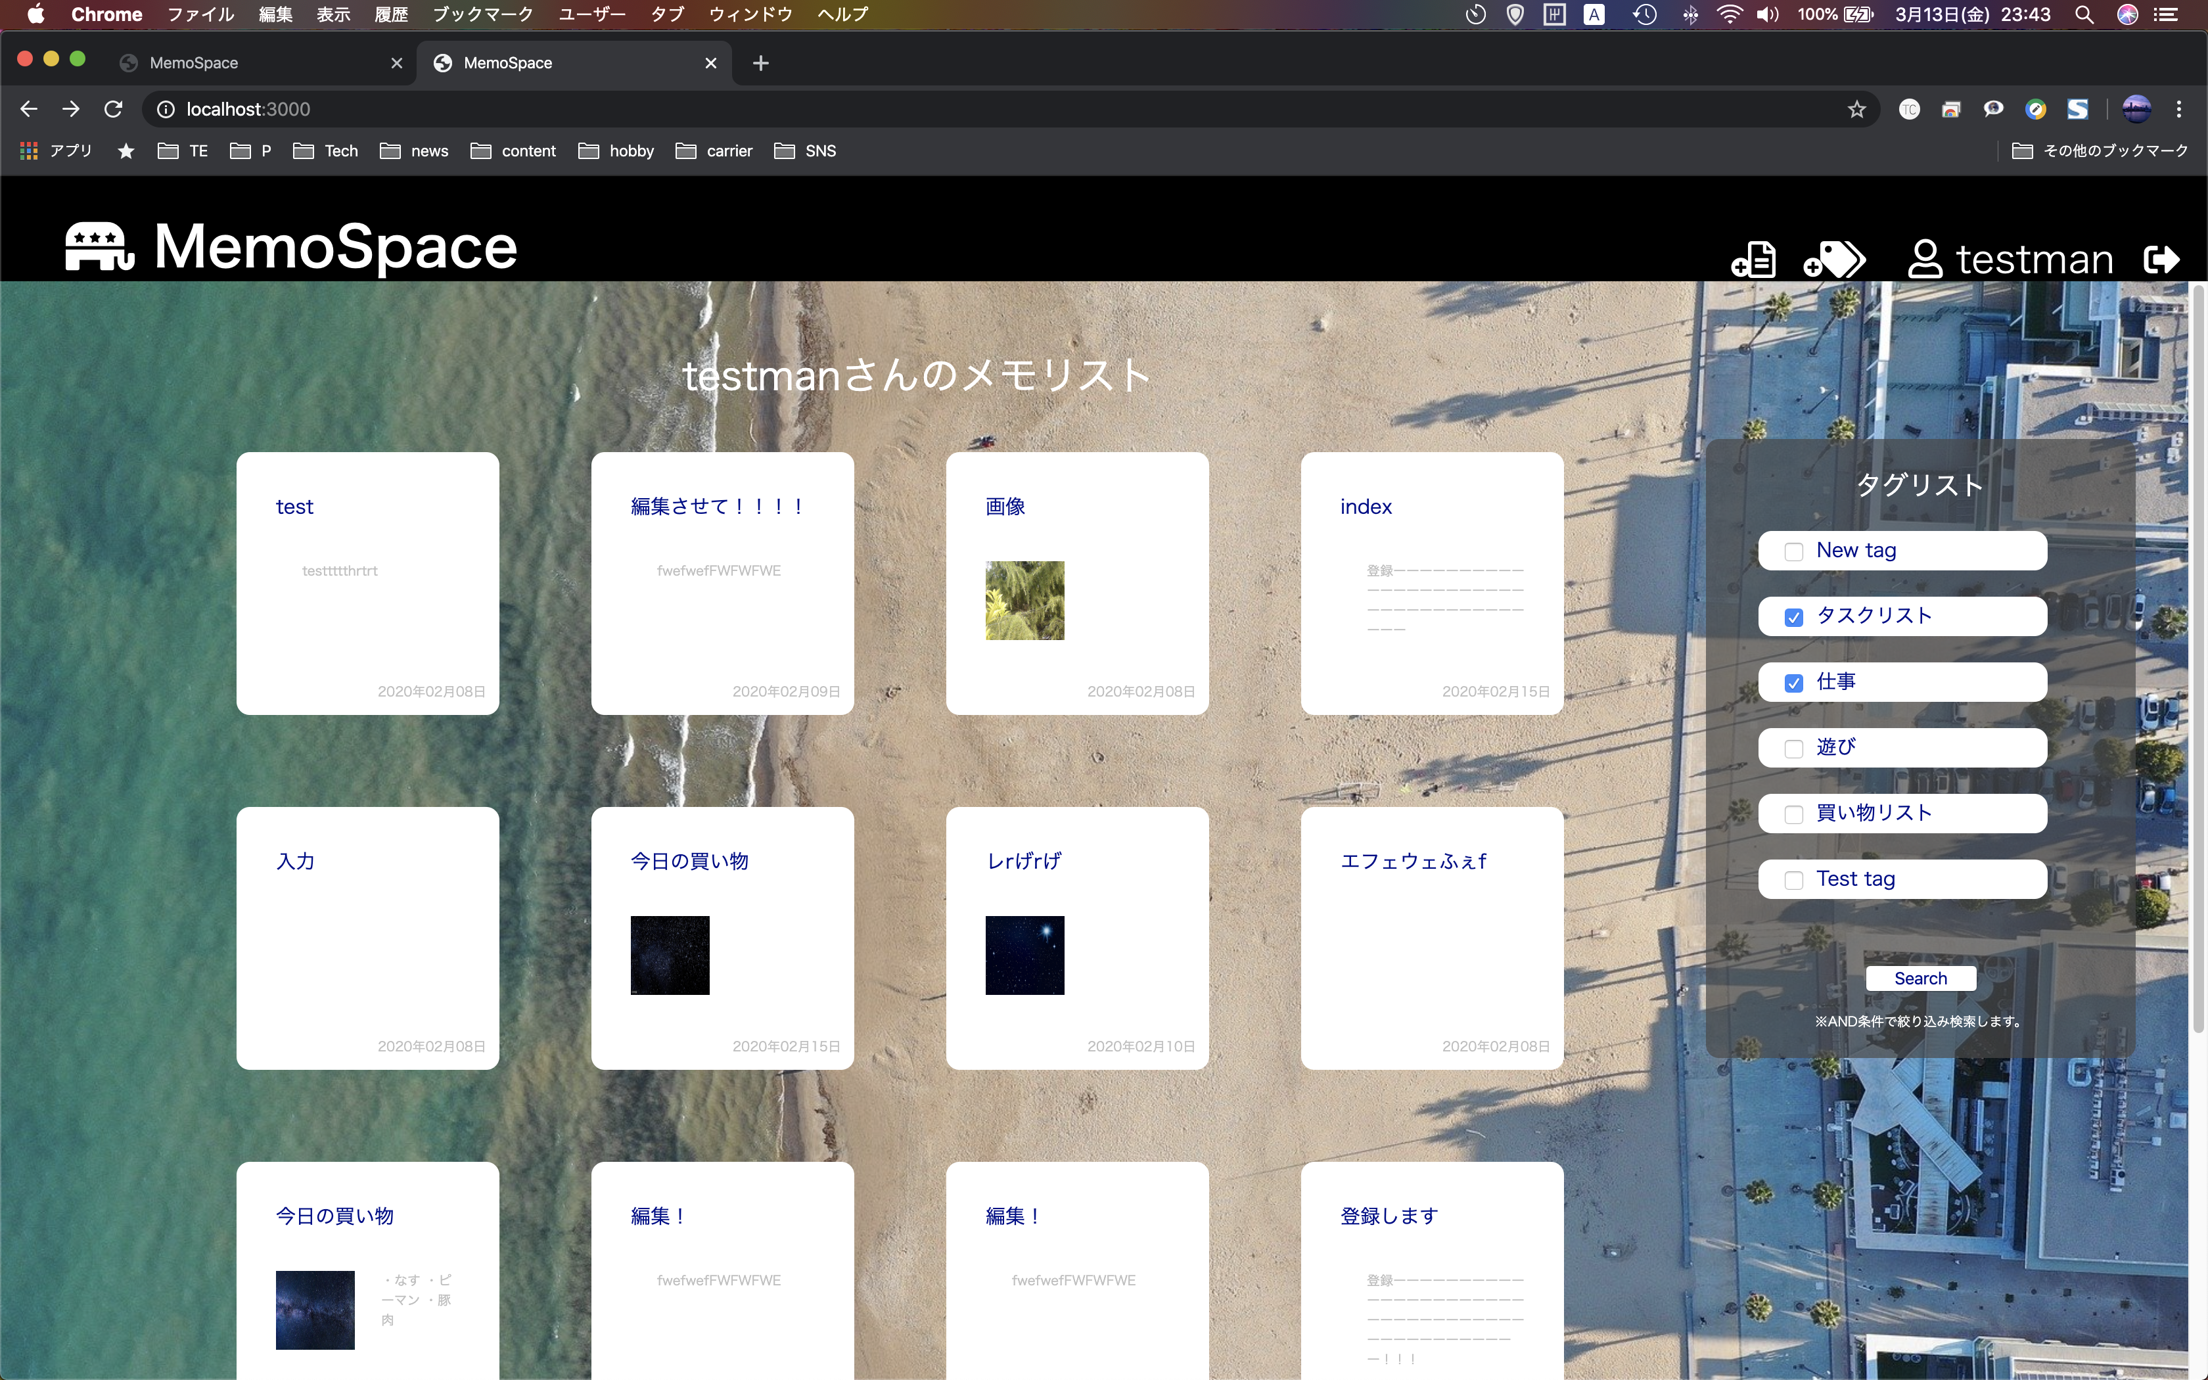Click the testman username link

pos(2035,259)
